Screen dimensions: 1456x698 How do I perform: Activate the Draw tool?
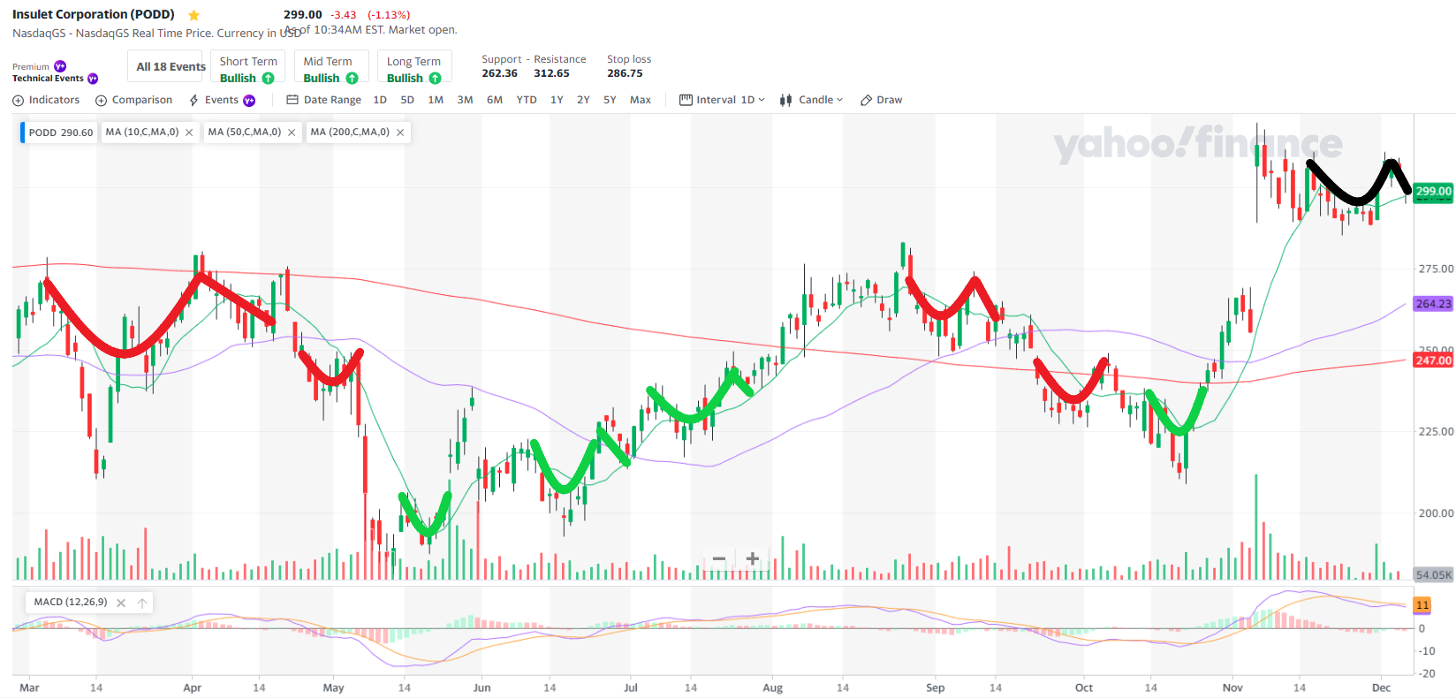click(x=882, y=100)
